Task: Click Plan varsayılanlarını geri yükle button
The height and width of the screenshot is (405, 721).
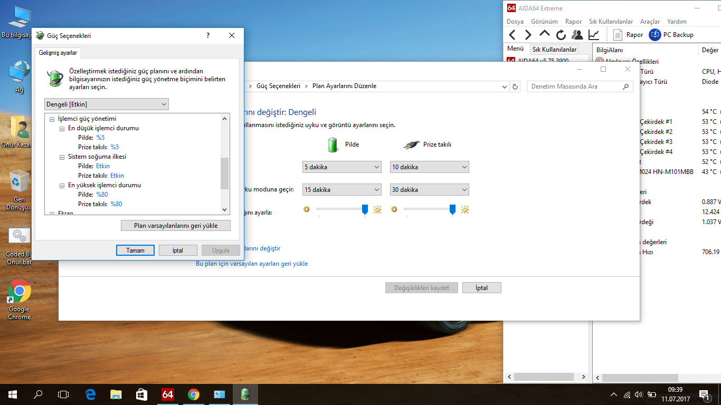Action: (x=176, y=226)
